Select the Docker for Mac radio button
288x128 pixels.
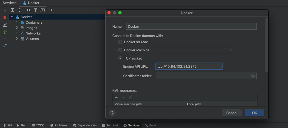(x=120, y=42)
